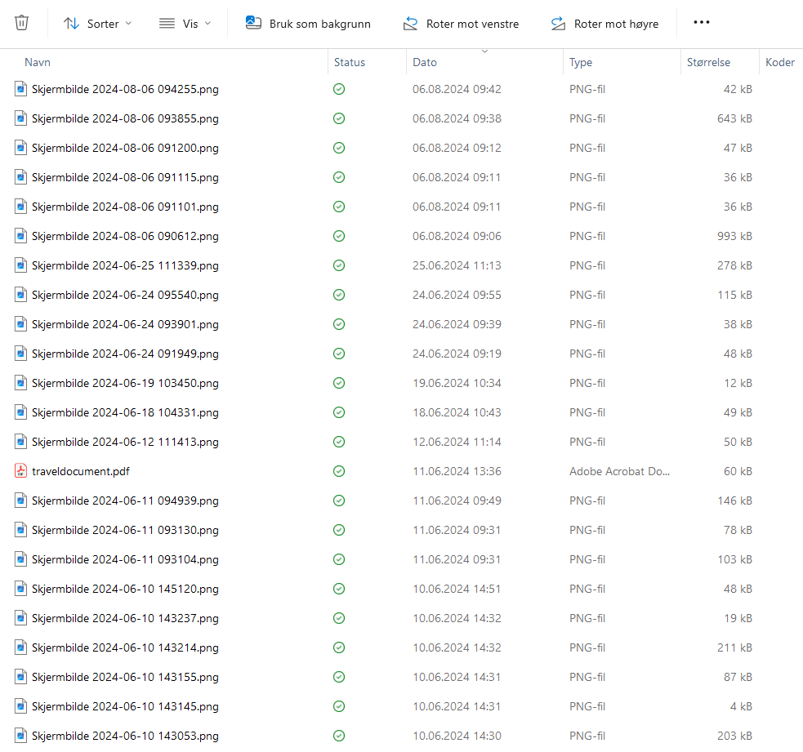This screenshot has height=752, width=803.
Task: Click the rotate left icon
Action: pos(410,24)
